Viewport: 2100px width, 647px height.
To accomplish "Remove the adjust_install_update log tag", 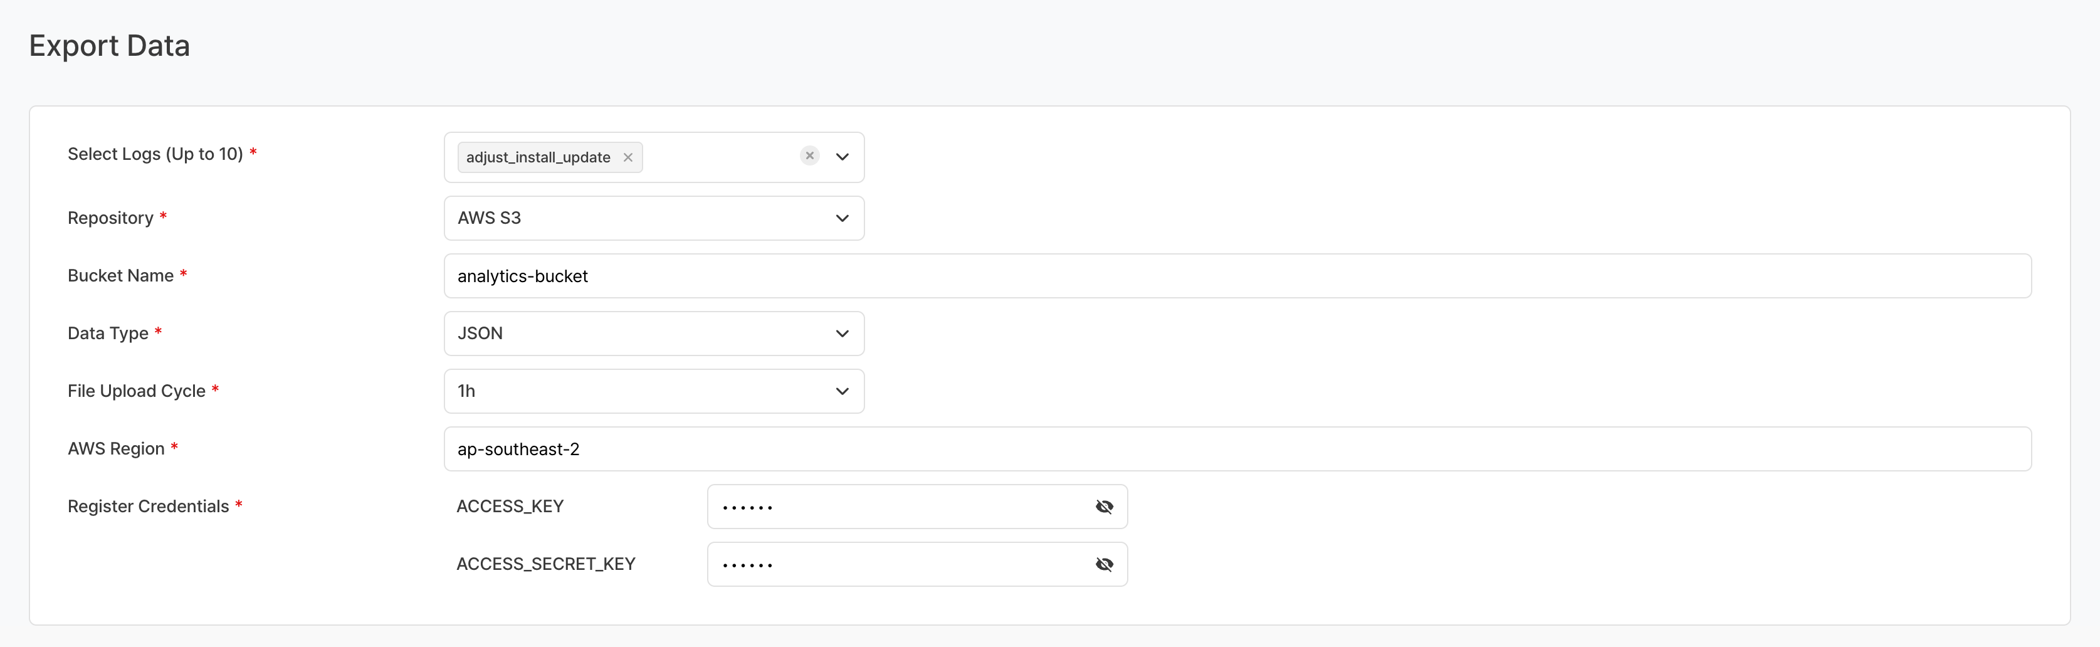I will point(627,157).
